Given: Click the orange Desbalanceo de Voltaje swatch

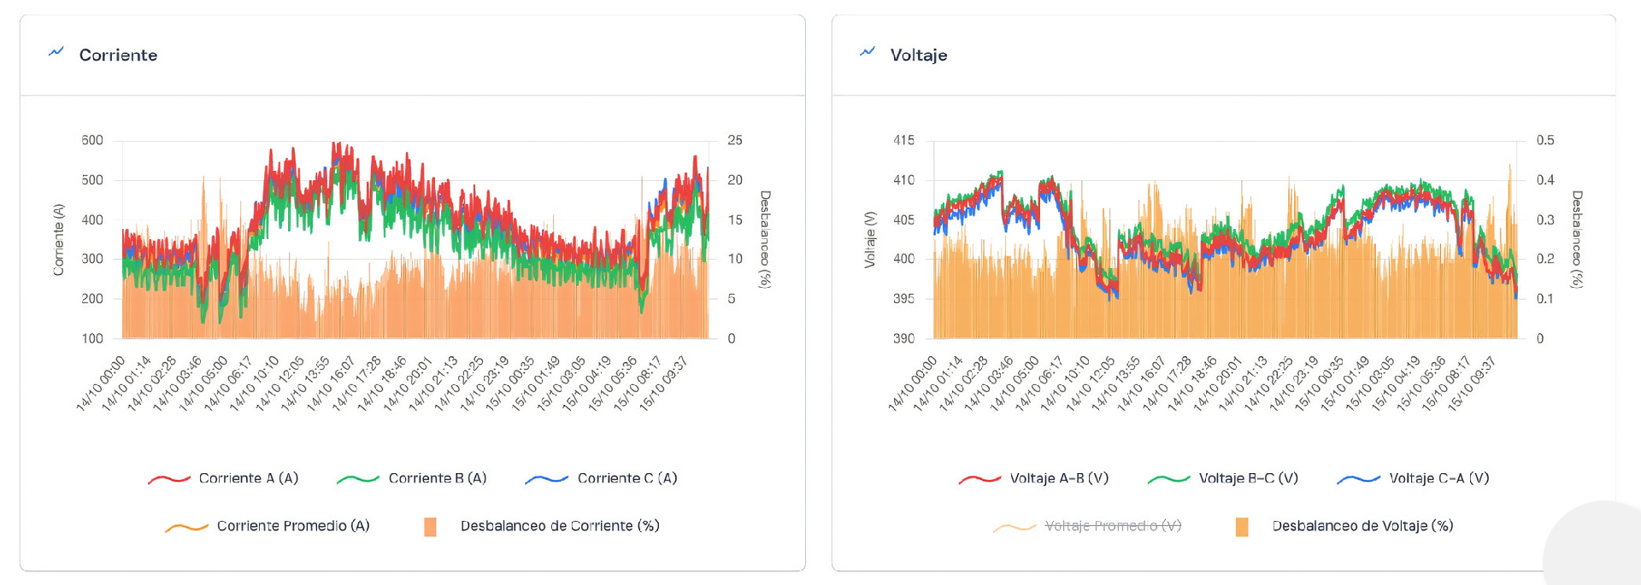Looking at the screenshot, I should point(1242,527).
